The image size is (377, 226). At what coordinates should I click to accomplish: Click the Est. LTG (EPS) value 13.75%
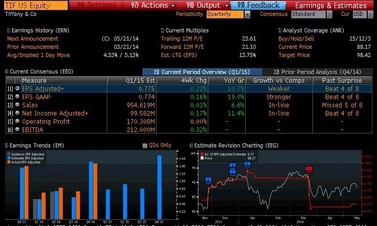pyautogui.click(x=247, y=55)
